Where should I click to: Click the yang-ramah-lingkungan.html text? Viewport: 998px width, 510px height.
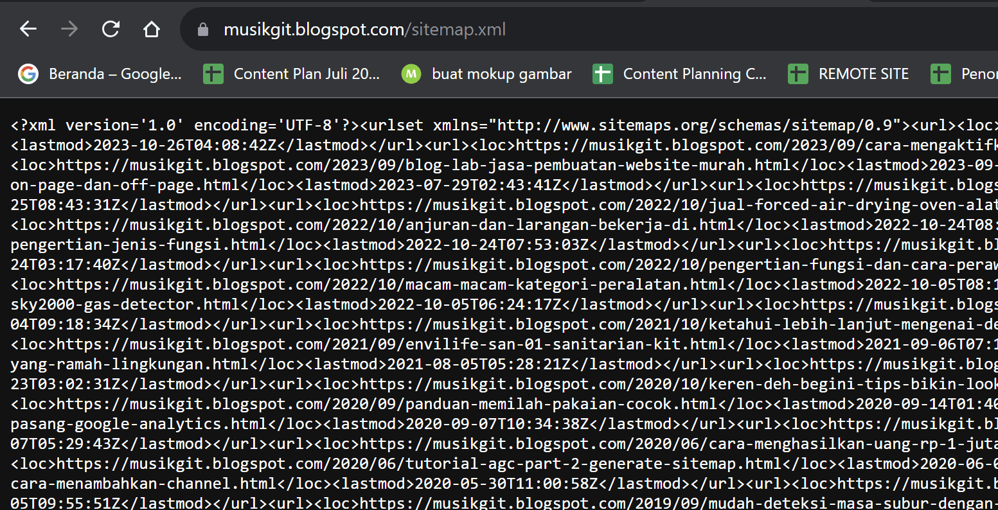(x=129, y=364)
